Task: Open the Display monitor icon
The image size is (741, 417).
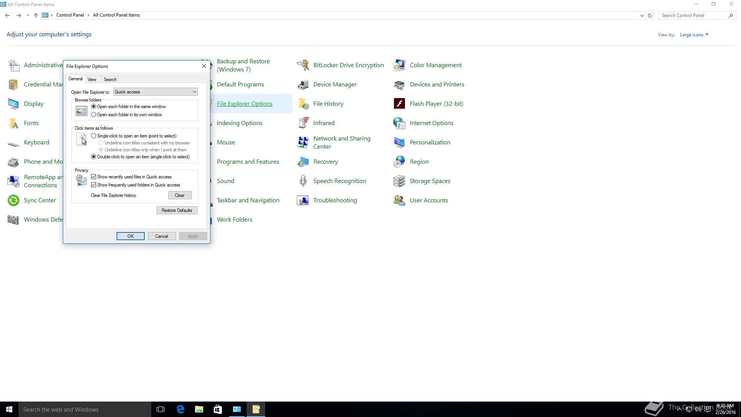Action: coord(14,104)
